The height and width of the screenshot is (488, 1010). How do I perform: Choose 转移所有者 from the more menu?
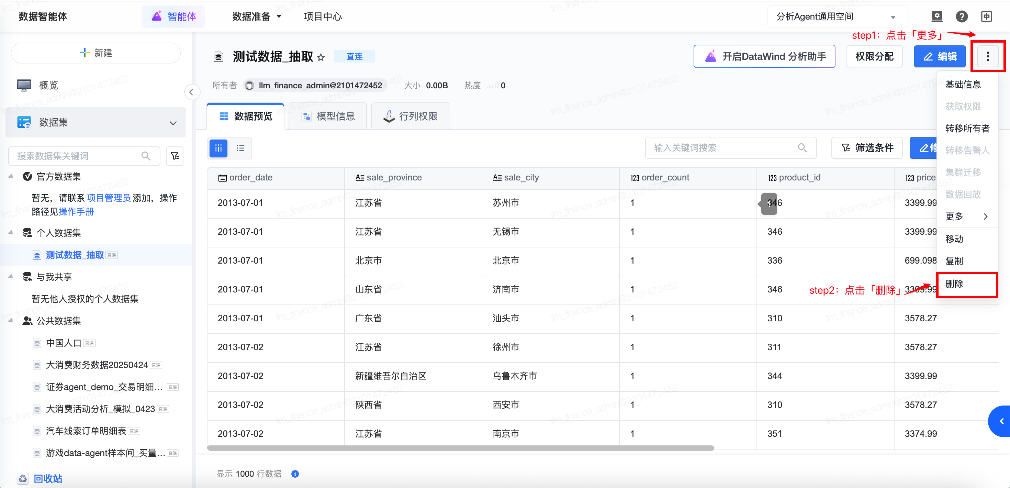[x=967, y=128]
